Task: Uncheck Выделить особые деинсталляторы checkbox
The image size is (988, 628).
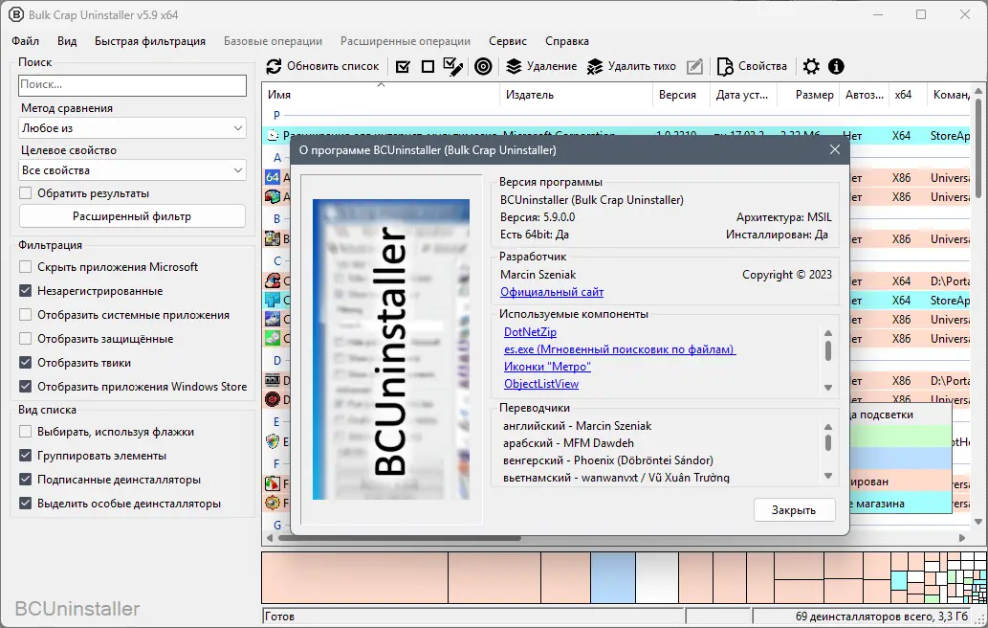Action: 25,504
